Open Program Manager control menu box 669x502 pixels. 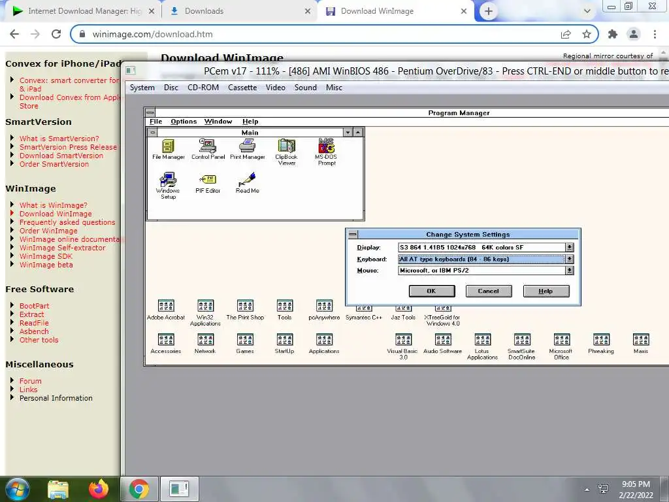pos(150,112)
